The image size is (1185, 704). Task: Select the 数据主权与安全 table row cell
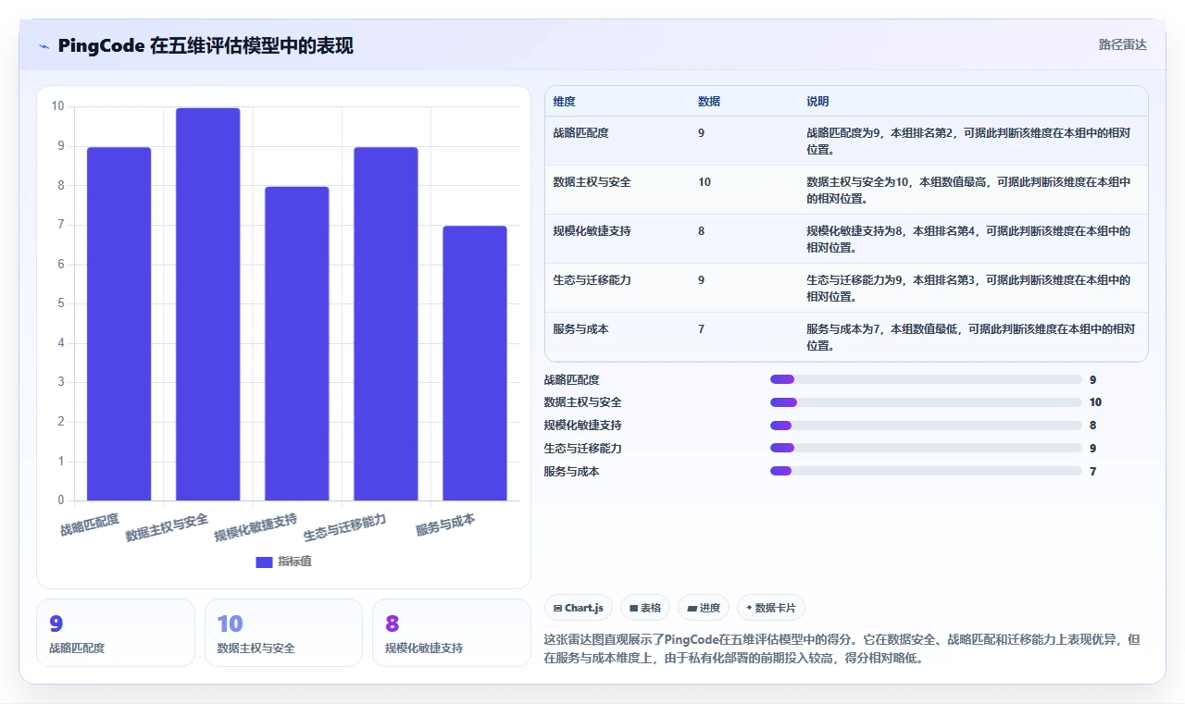coord(592,182)
